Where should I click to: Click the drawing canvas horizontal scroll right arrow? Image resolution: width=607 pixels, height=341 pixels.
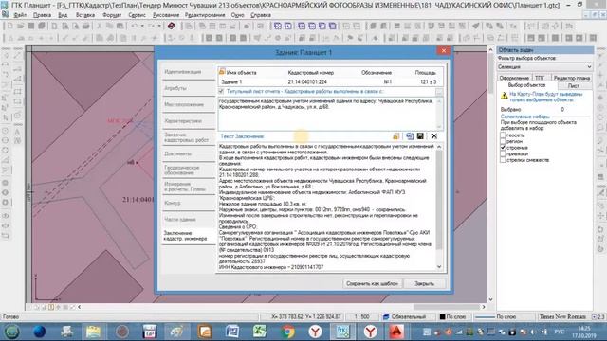(484, 307)
